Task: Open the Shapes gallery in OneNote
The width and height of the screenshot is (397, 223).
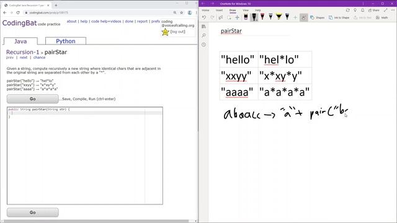Action: click(x=317, y=17)
